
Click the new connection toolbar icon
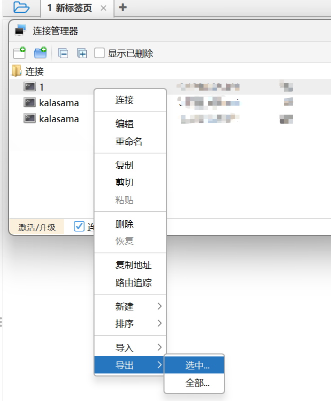pyautogui.click(x=19, y=53)
